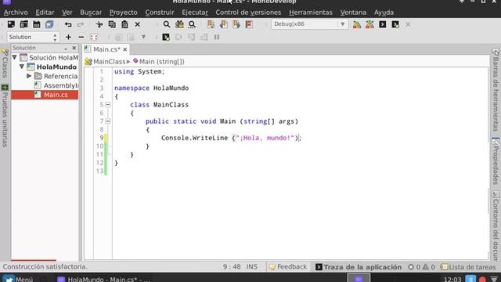501x282 pixels.
Task: Open the Construir menu
Action: (x=160, y=13)
